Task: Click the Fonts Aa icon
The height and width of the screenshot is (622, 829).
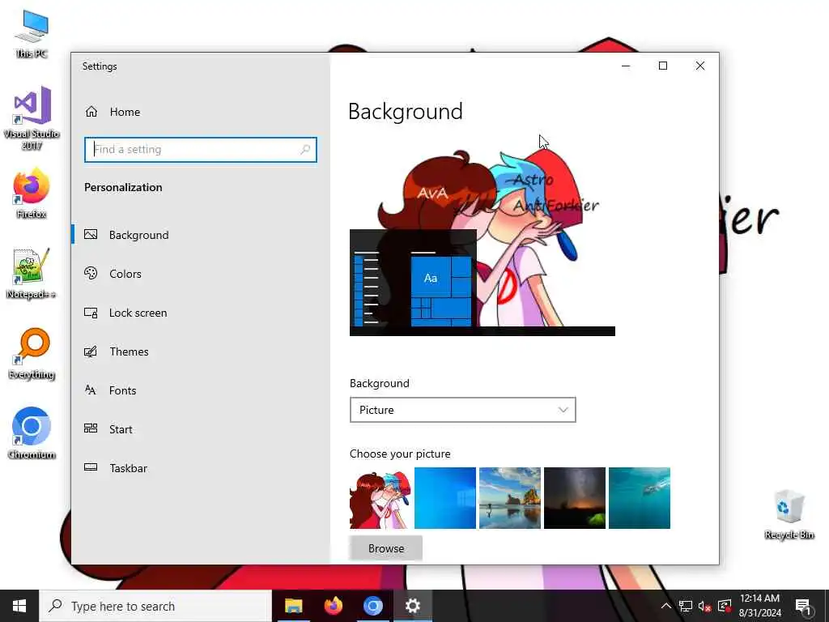Action: point(91,390)
